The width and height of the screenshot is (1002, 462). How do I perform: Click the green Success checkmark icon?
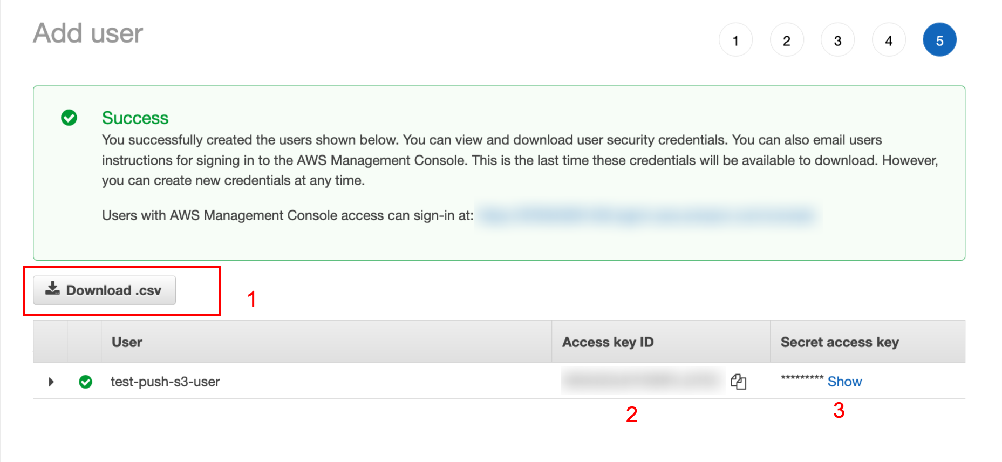point(69,118)
